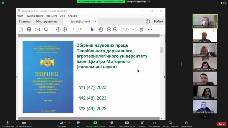Viewport: 228px width, 128px height.
Task: Switch to the Инструменты tab
Action: point(47,21)
